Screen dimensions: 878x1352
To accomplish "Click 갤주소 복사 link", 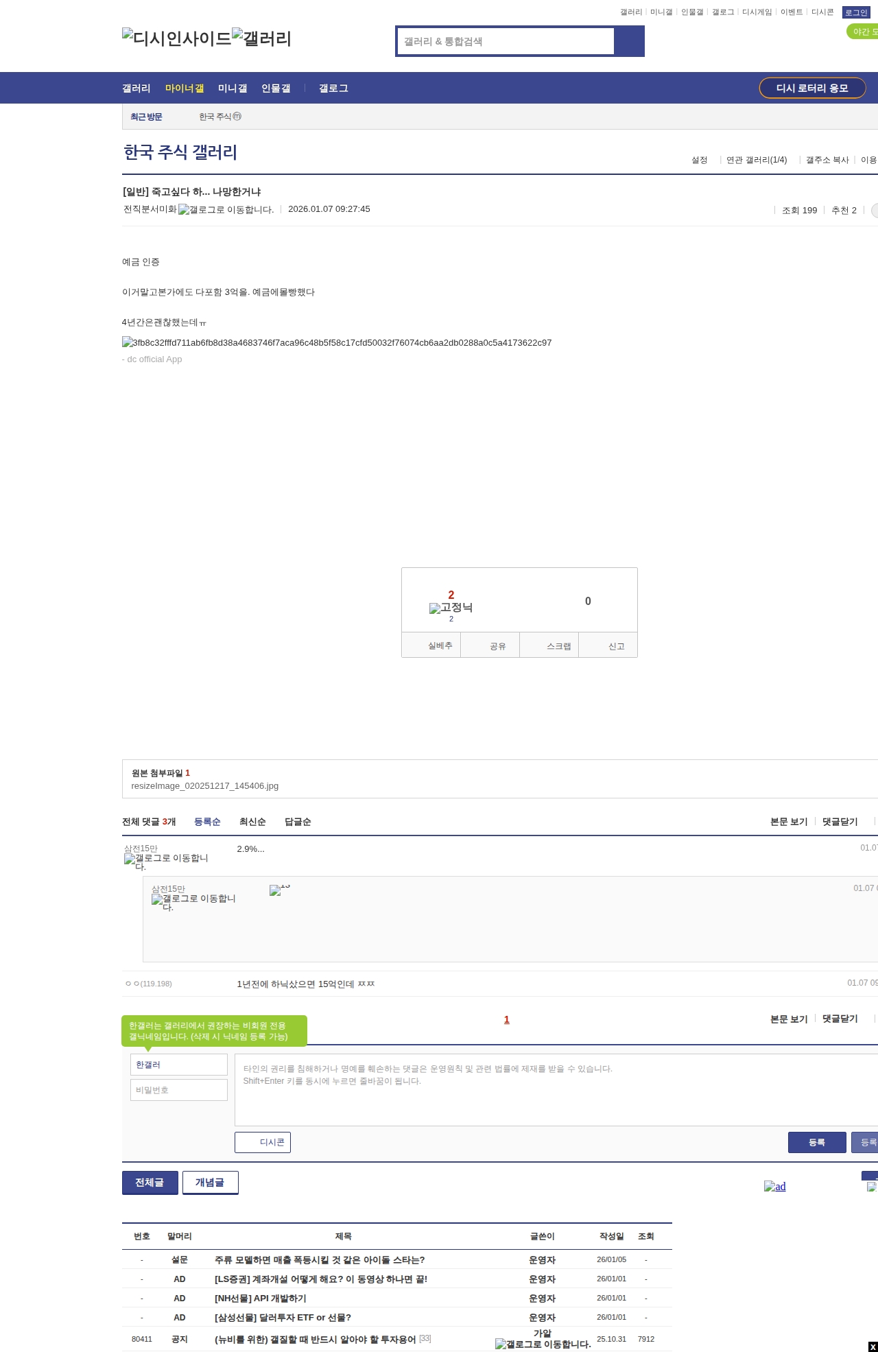I will pyautogui.click(x=827, y=160).
